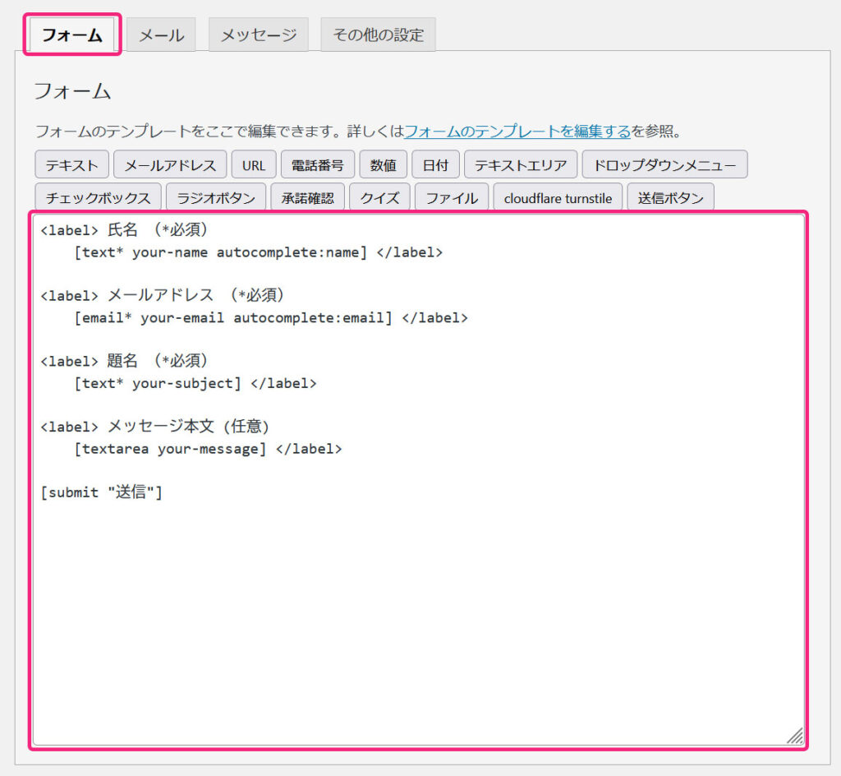Viewport: 841px width, 776px height.
Task: Open the フォームのテンプレートを編集する link
Action: click(517, 131)
